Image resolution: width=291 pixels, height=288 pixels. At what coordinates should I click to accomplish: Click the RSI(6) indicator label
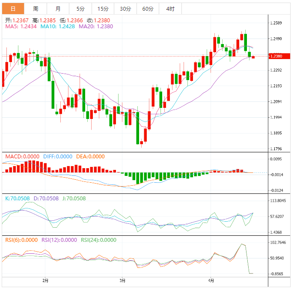pyautogui.click(x=22, y=240)
